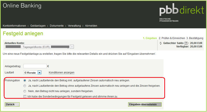Submit with 'Eingaben übernehmen' button
The image size is (207, 112).
(145, 104)
